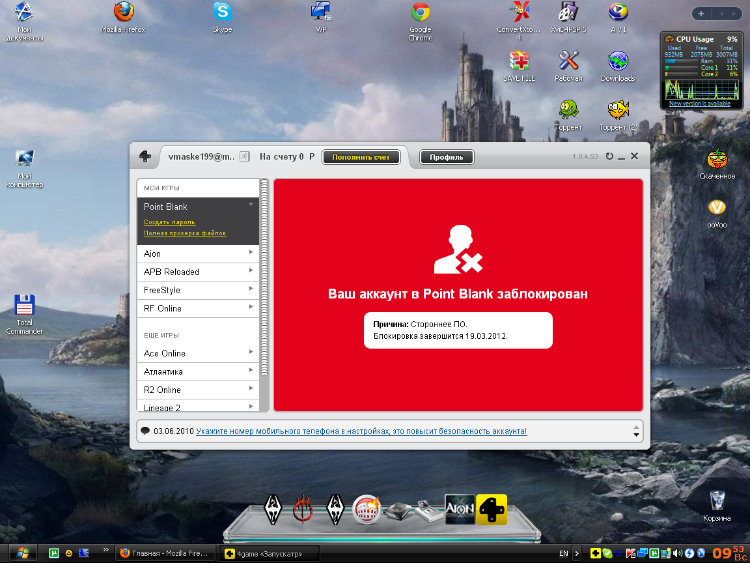Launch the Nero burning icon in dock
The width and height of the screenshot is (750, 563).
coord(367,510)
